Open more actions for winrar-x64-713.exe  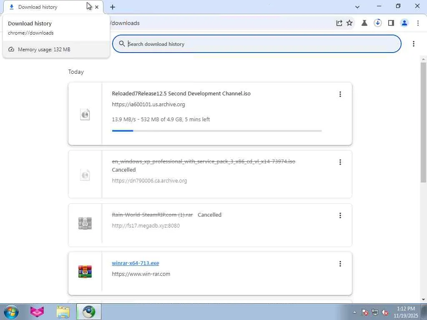(x=340, y=264)
